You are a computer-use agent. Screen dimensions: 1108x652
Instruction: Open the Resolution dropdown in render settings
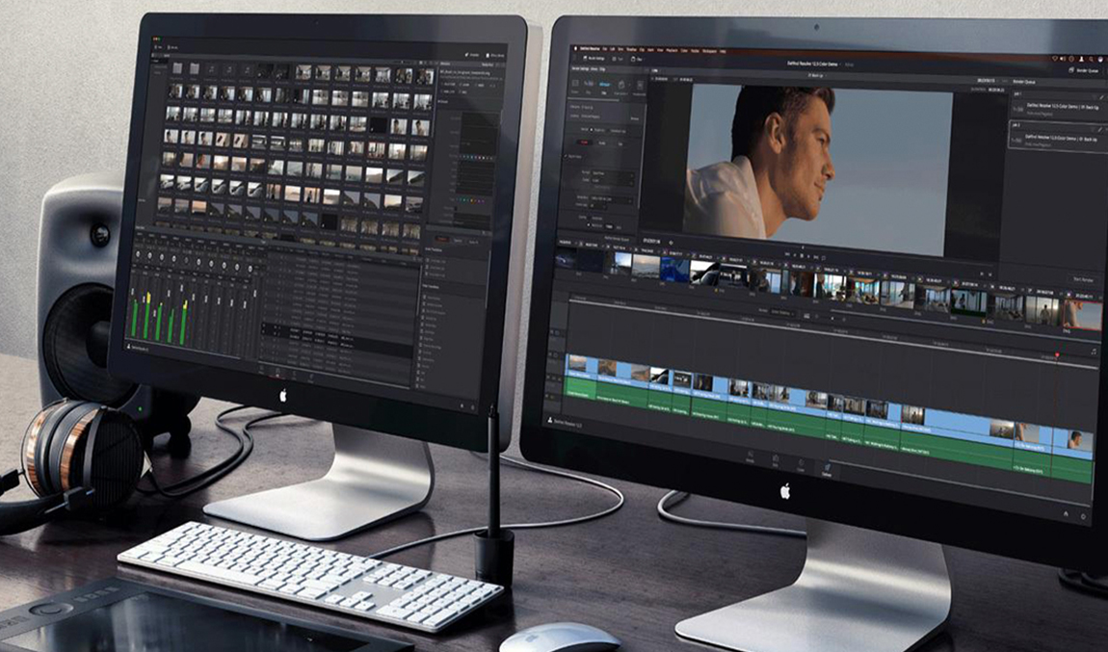coord(611,199)
